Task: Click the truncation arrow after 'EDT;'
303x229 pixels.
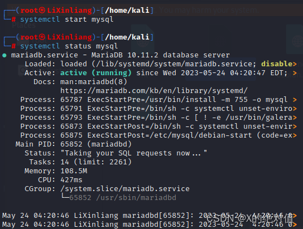Action: click(295, 73)
